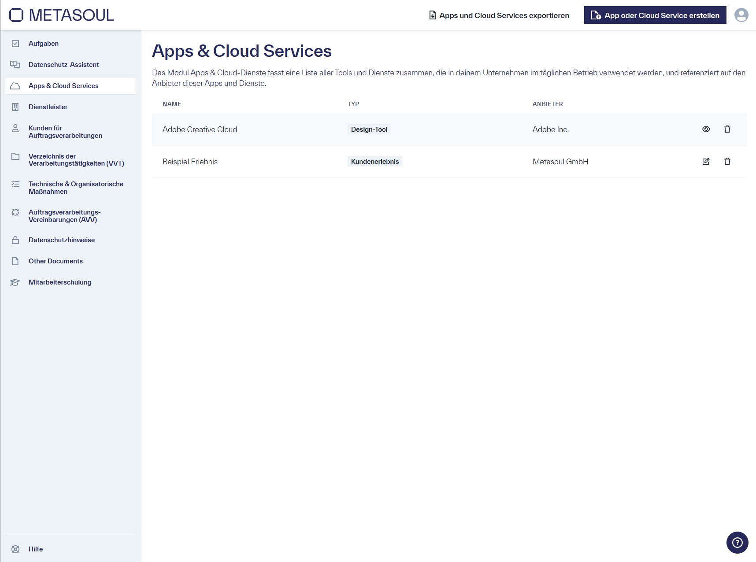
Task: Click the cloud icon for Apps & Cloud Services
Action: point(15,85)
